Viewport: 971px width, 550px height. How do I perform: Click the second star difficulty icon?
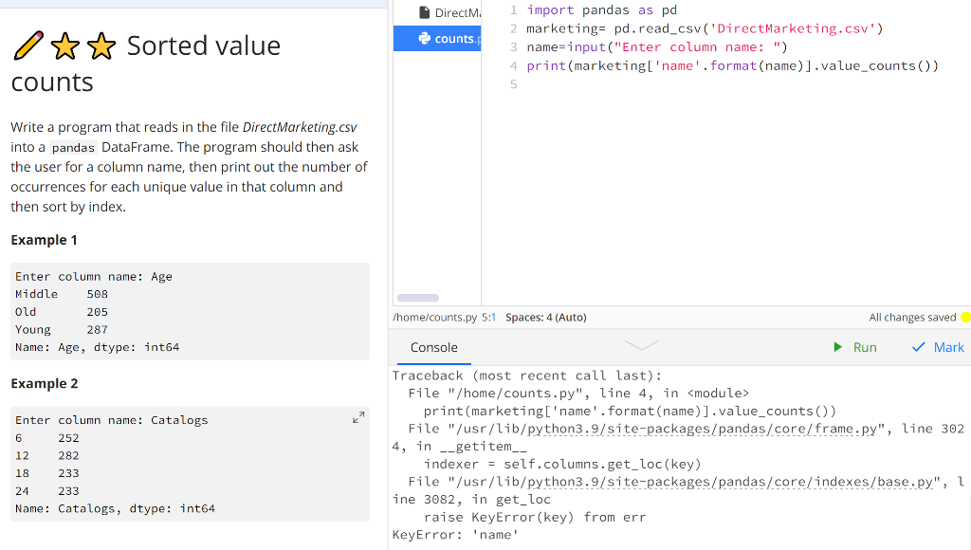point(101,46)
